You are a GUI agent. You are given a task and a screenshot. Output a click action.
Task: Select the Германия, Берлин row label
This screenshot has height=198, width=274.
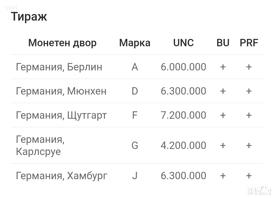[x=59, y=67]
